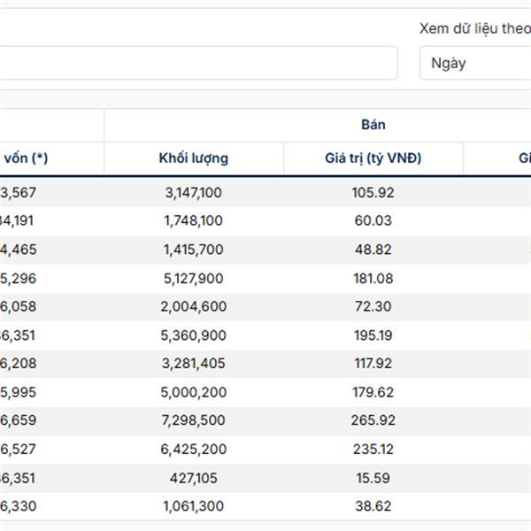Select the 5,127,900 volume cell
The height and width of the screenshot is (531, 531).
194,278
